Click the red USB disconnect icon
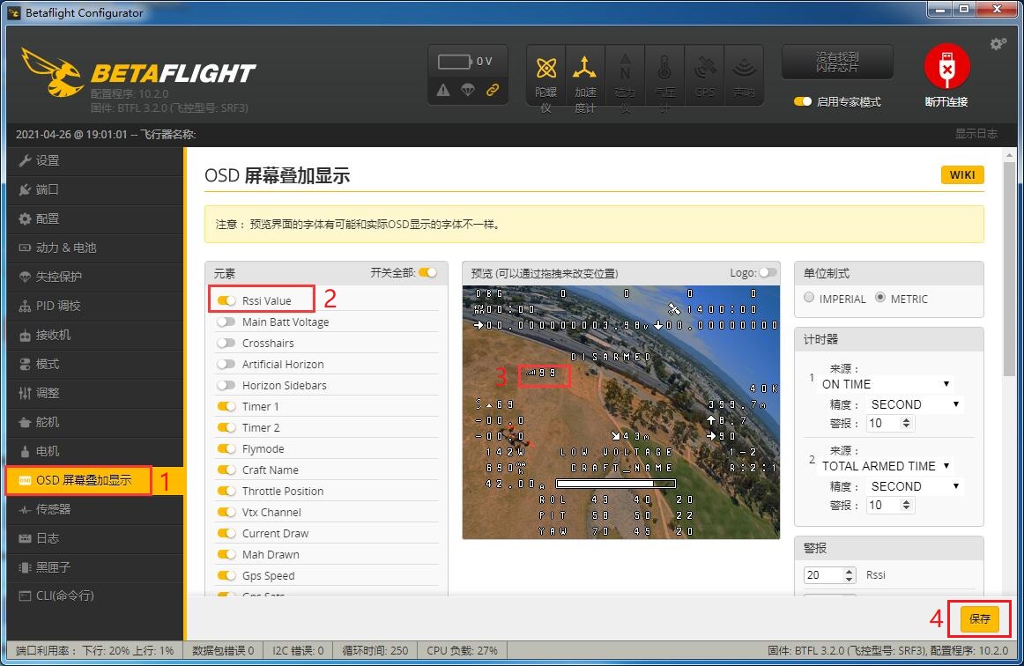1024x666 pixels. click(x=946, y=68)
